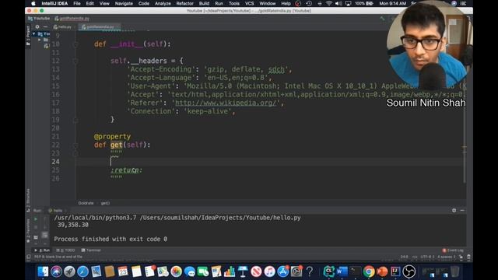Open the Refactor menu

point(185,3)
